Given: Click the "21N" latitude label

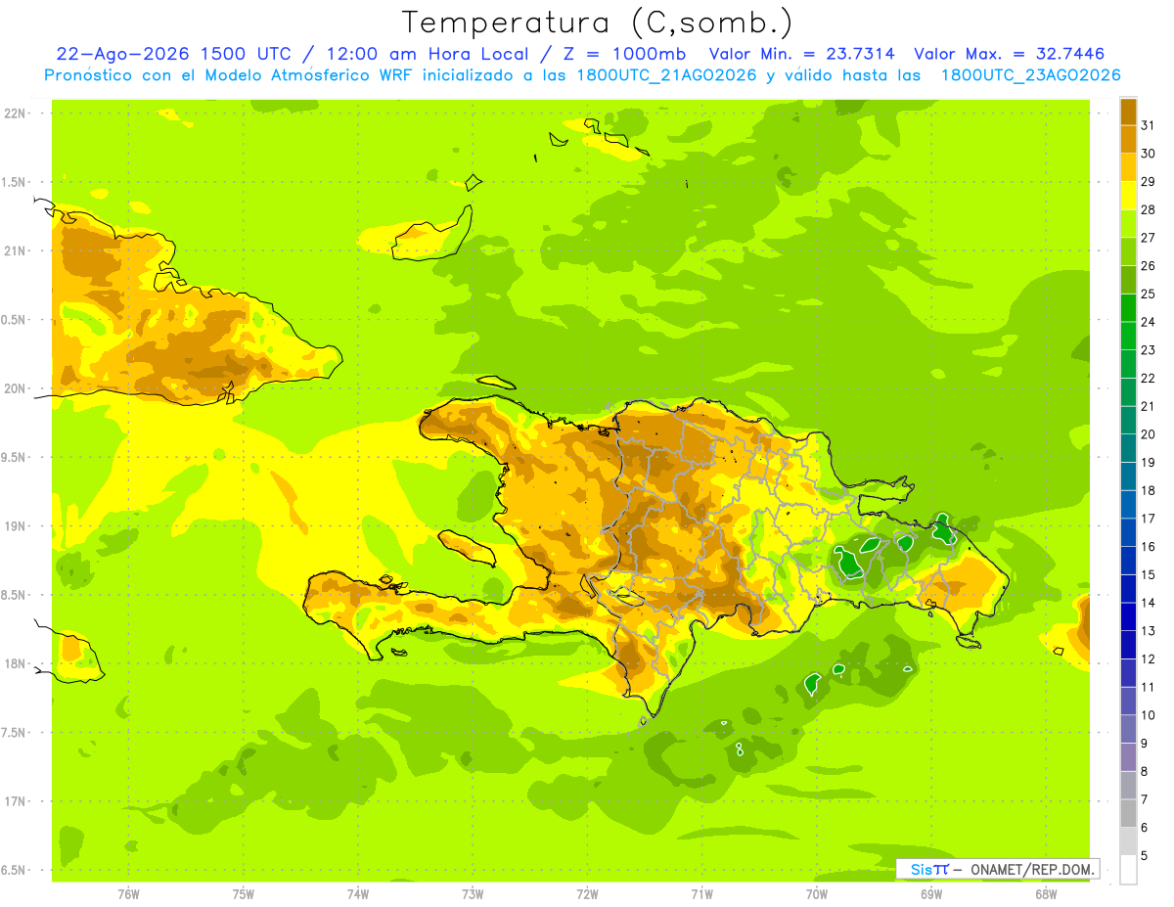Looking at the screenshot, I should click(x=14, y=250).
